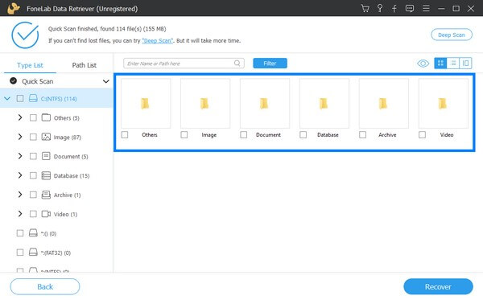Check the Others (5) tree checkbox

pos(33,118)
